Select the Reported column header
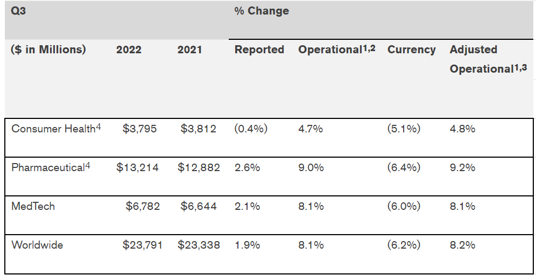 pyautogui.click(x=259, y=50)
